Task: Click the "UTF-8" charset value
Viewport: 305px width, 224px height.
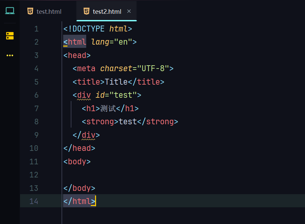Action: point(153,69)
